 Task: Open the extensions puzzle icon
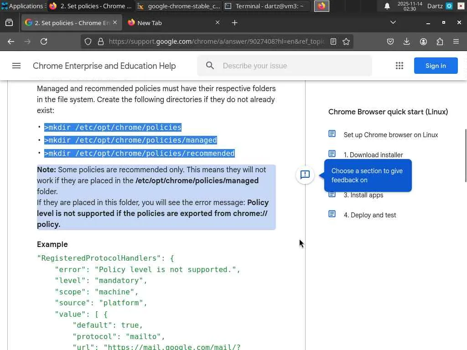(440, 41)
